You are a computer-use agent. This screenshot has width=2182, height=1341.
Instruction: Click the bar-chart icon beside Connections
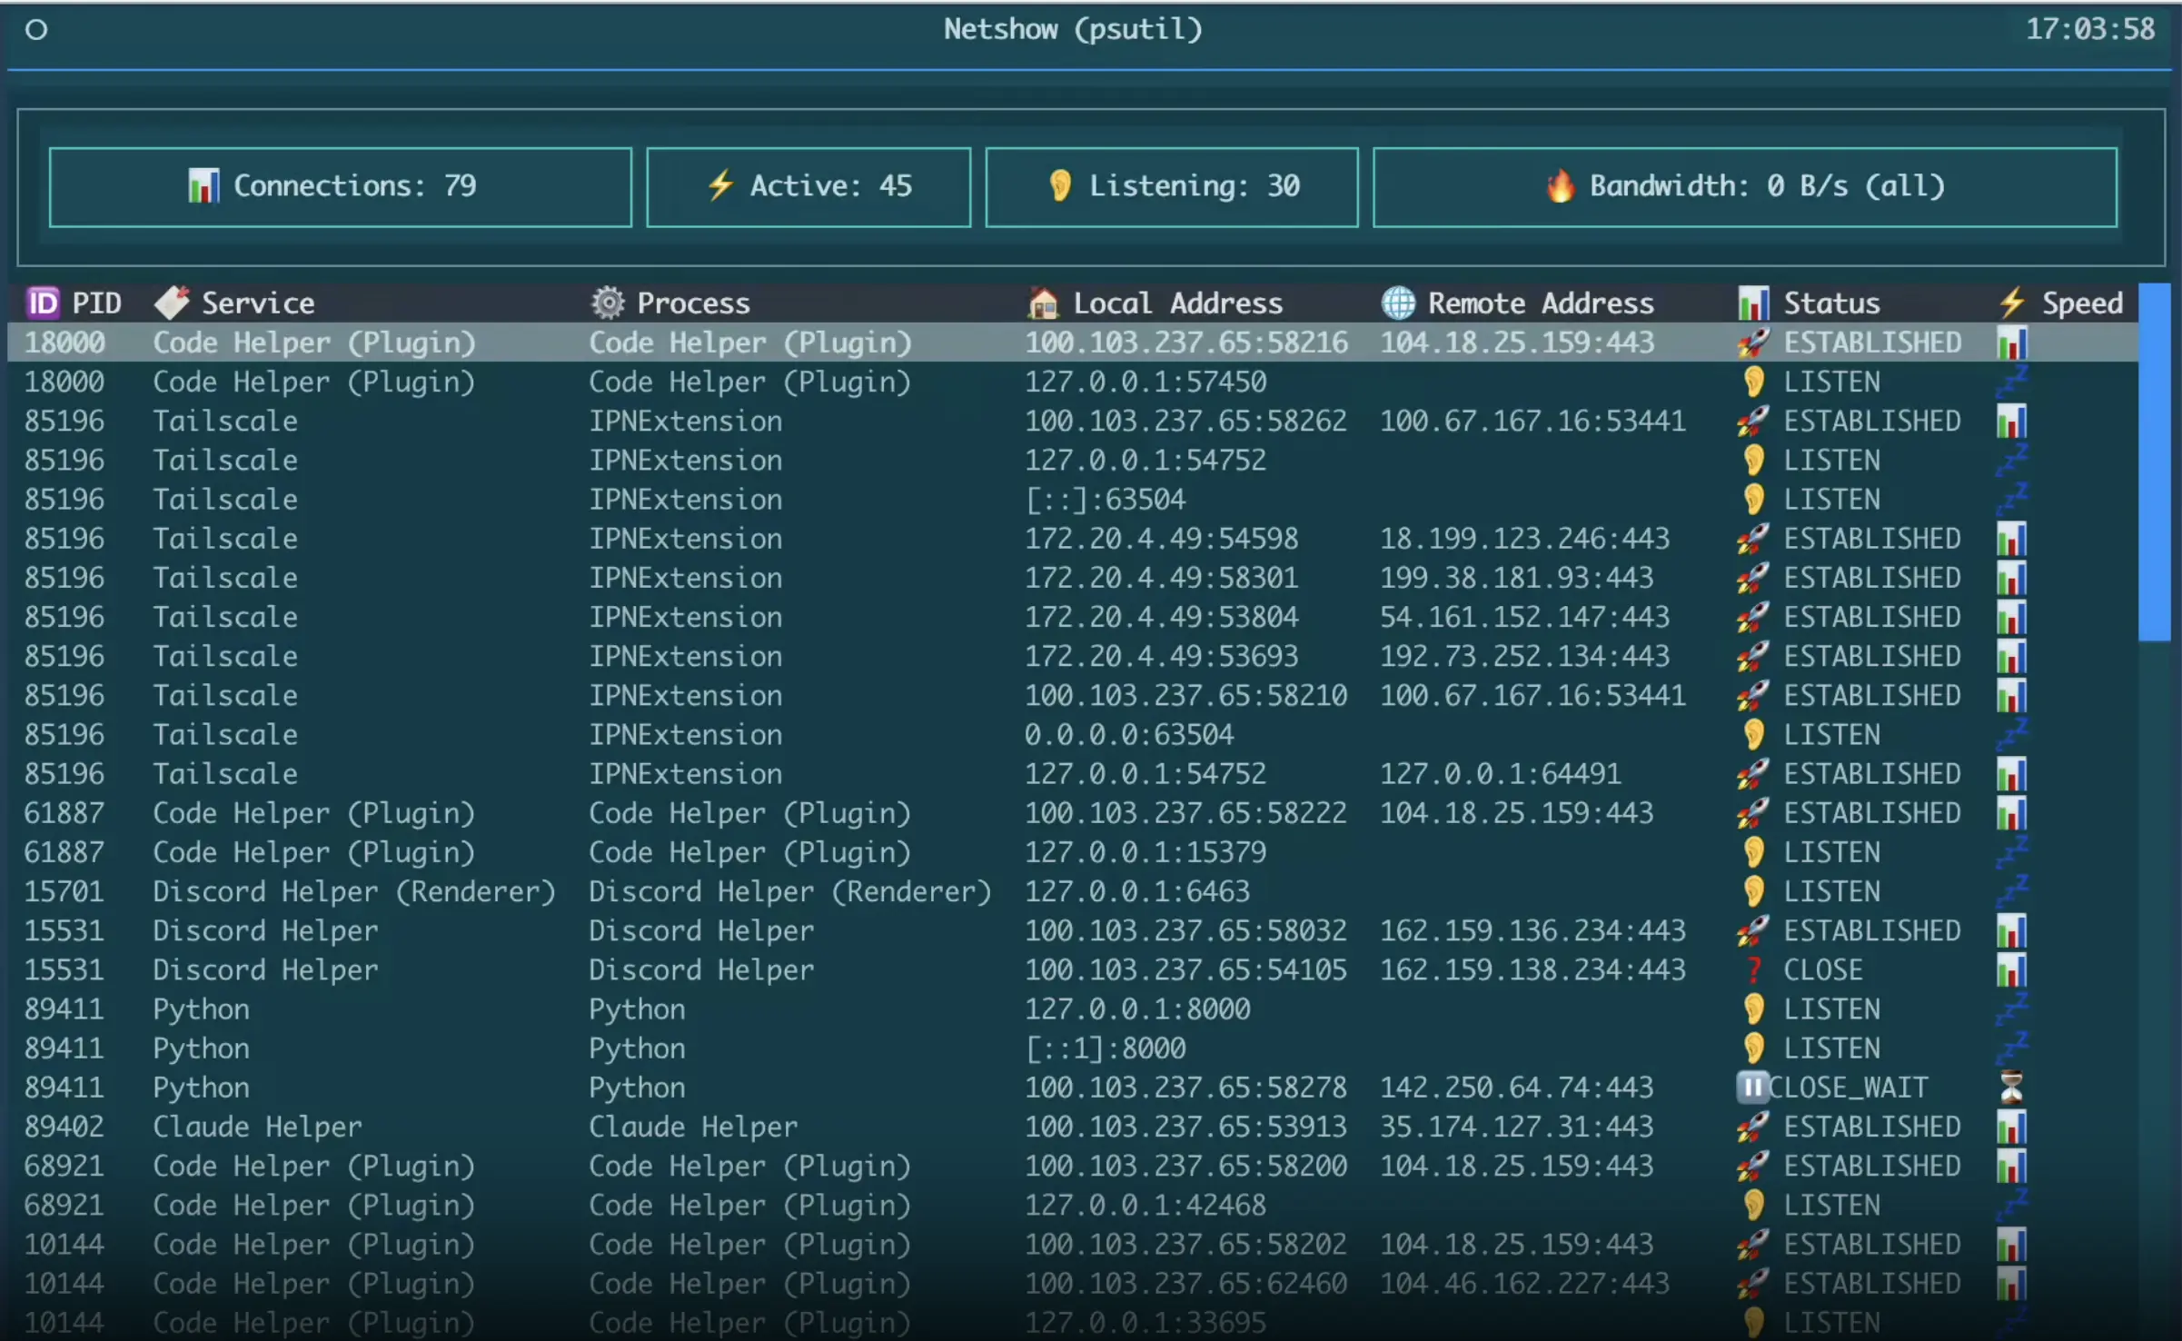[203, 186]
